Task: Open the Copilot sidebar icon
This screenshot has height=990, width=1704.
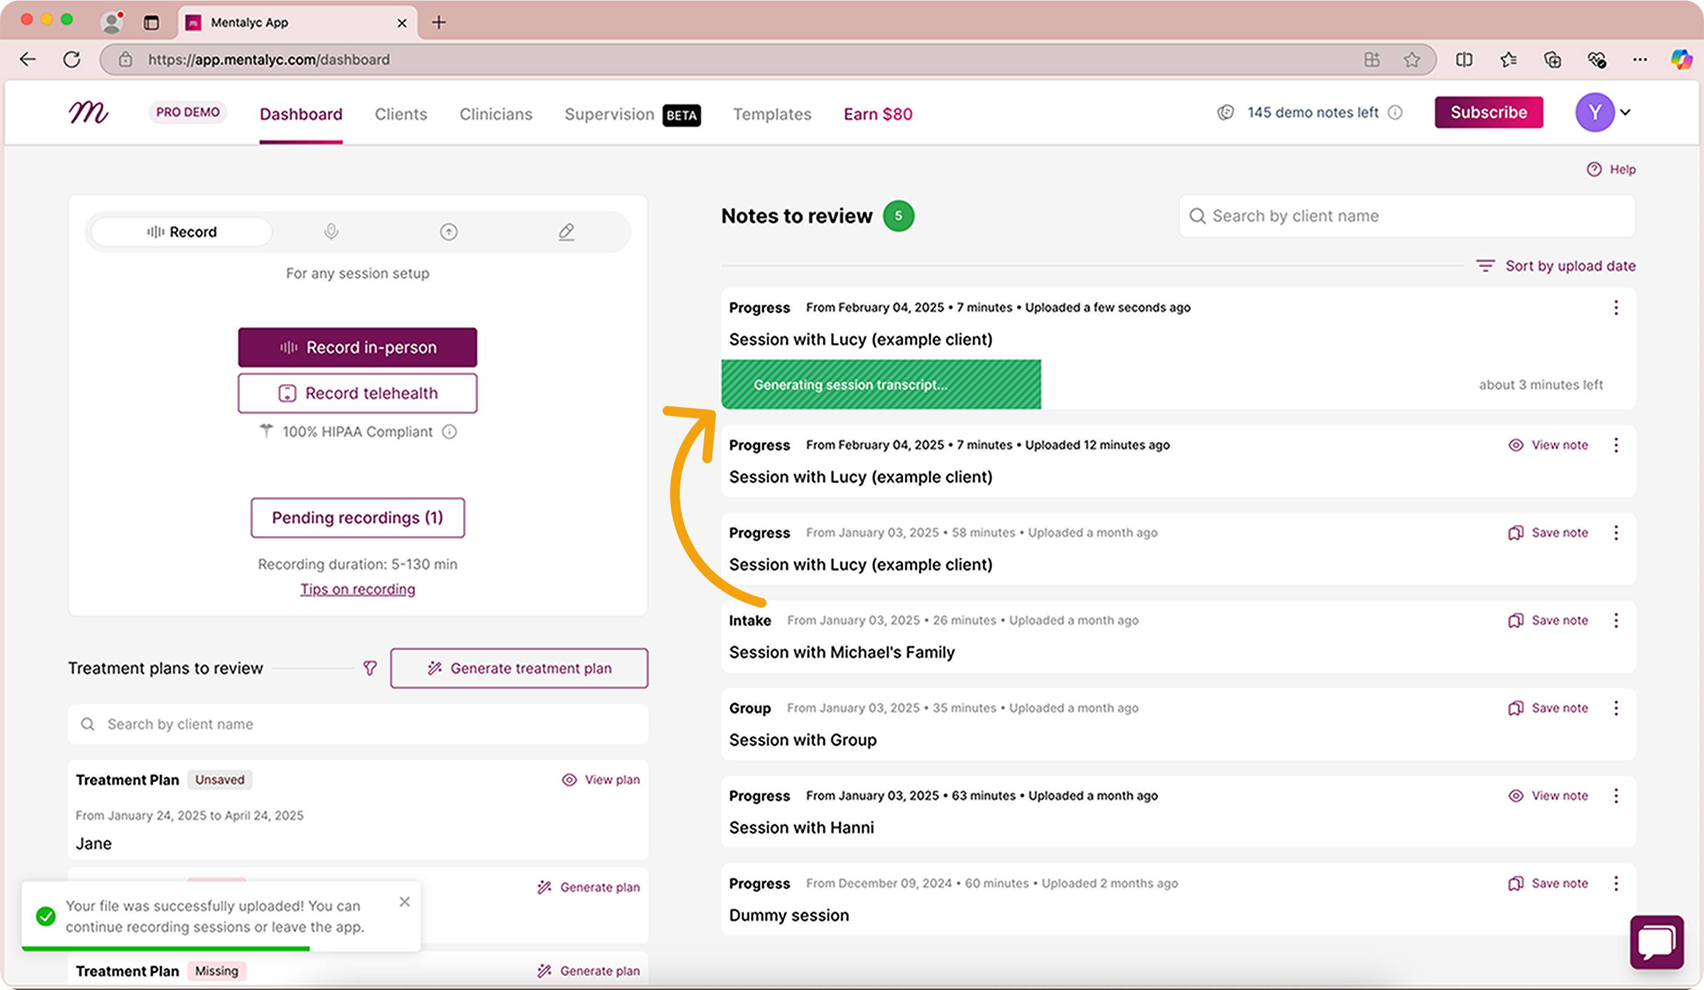Action: coord(1681,60)
